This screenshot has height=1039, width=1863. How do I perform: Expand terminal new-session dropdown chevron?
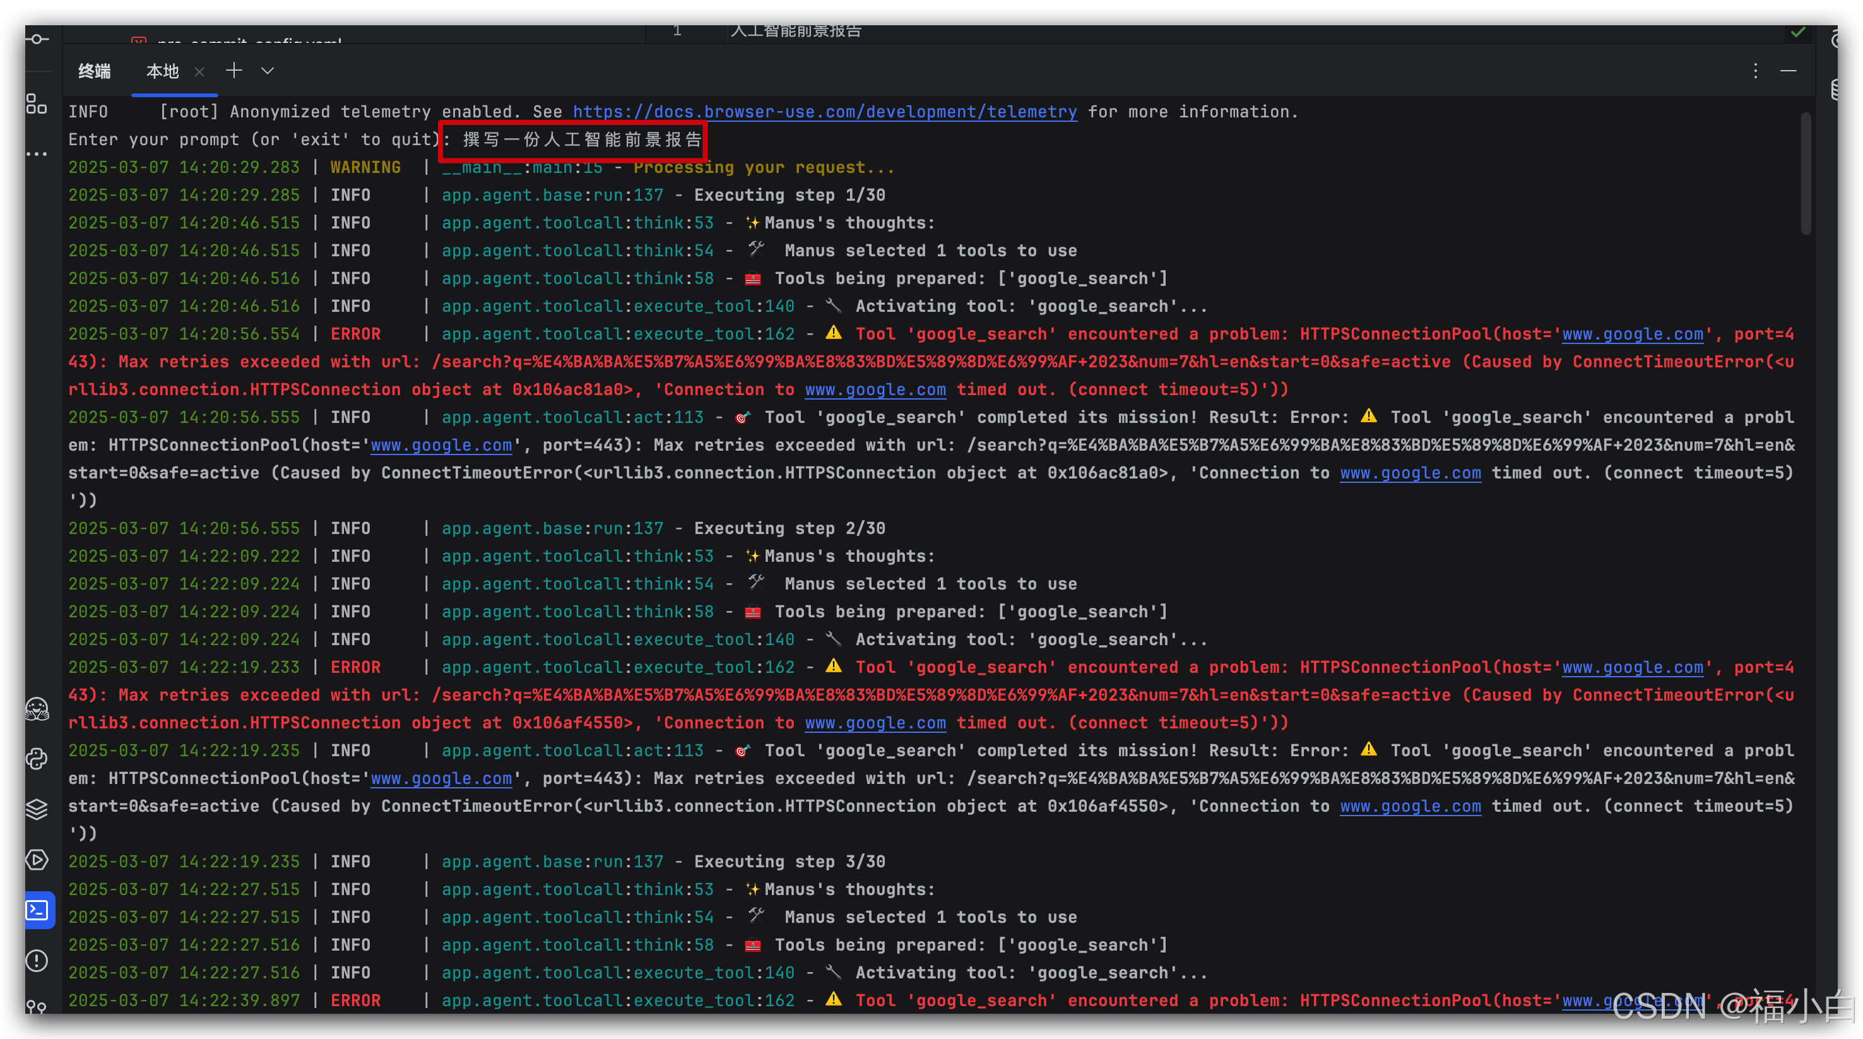point(268,70)
